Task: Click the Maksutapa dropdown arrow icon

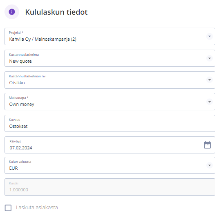Action: coord(210,102)
